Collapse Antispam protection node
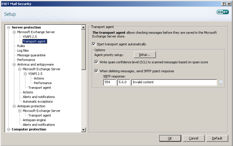 [x=14, y=106]
